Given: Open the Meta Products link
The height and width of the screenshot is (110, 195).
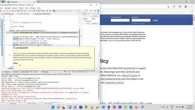Looking at the screenshot, I should [130, 75].
